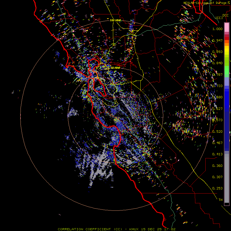Click the 0.573 scale value
231x231 pixels.
coord(217,120)
